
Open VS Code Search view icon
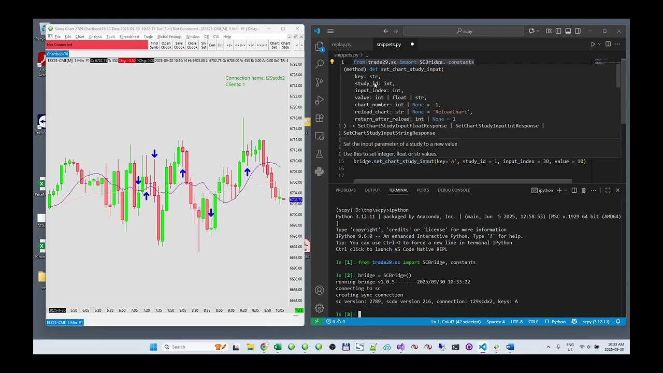[320, 64]
